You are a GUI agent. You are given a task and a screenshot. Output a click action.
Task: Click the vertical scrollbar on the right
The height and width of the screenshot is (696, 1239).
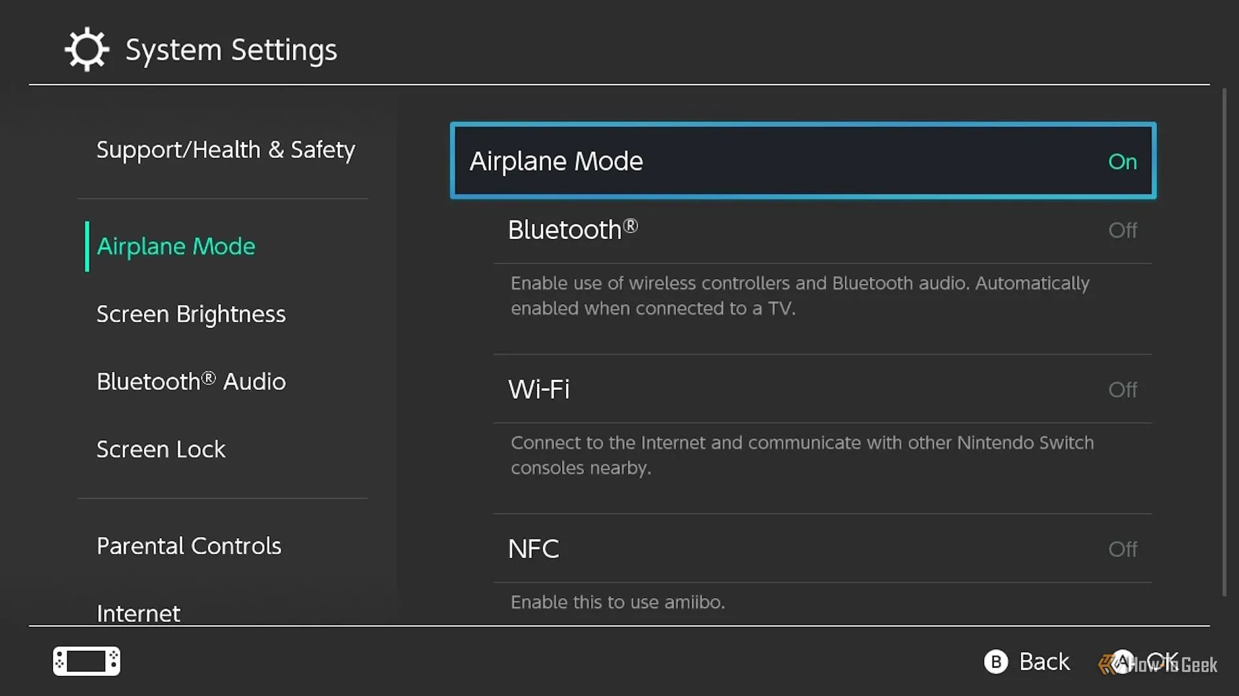click(x=1224, y=342)
